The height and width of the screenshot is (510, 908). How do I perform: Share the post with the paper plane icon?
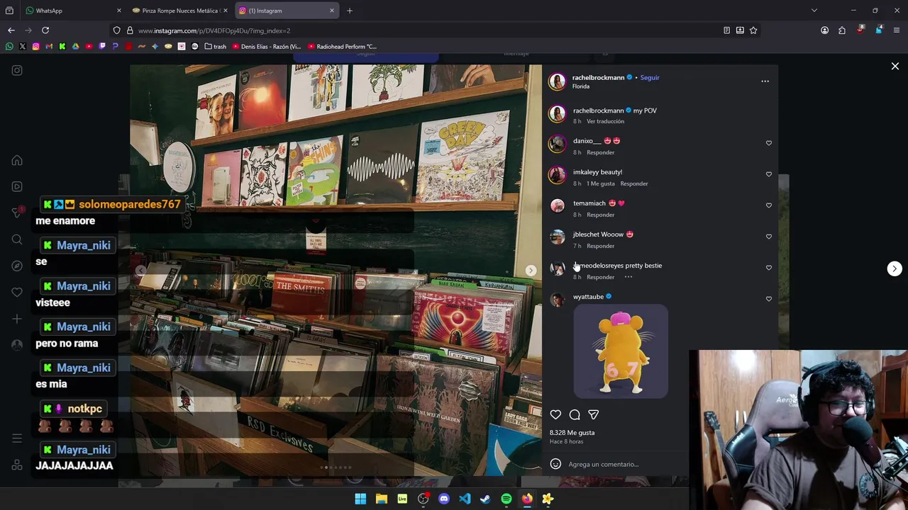click(x=593, y=415)
